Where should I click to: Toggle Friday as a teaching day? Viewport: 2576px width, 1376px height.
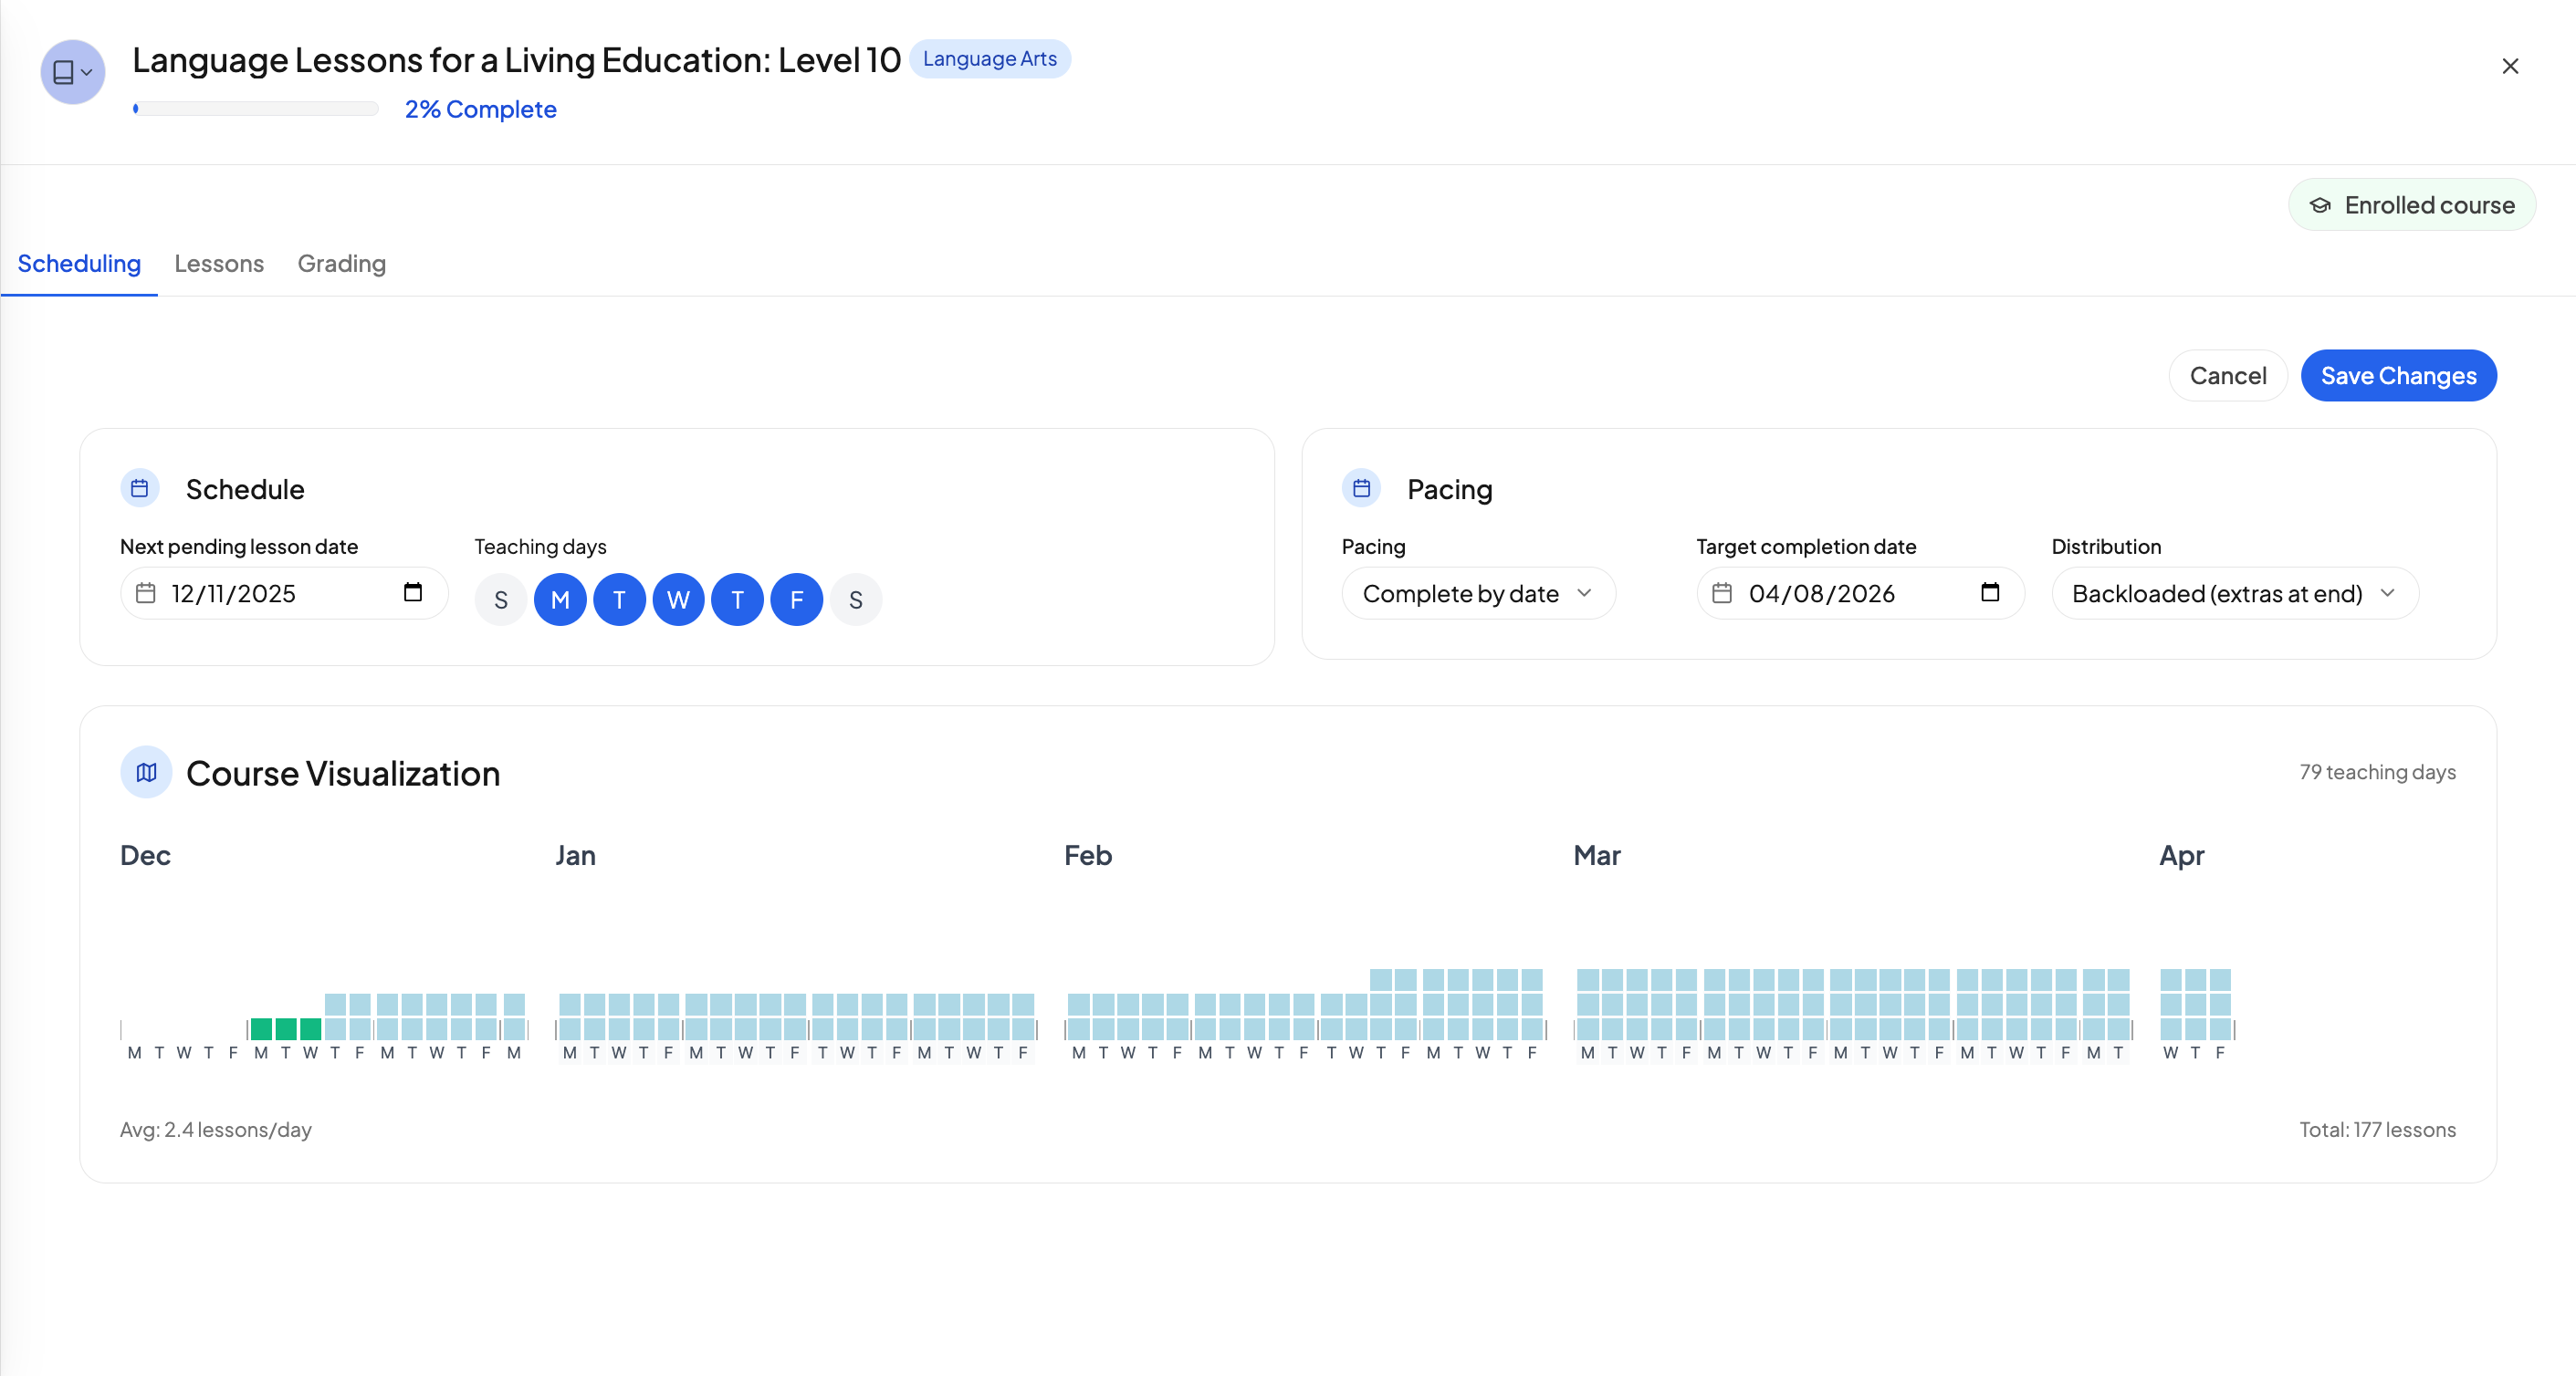point(796,599)
